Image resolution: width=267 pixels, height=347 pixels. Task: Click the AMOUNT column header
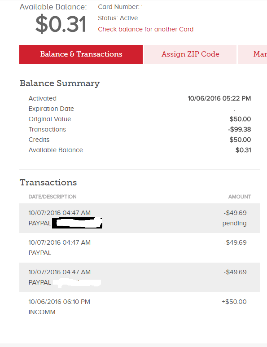click(240, 197)
